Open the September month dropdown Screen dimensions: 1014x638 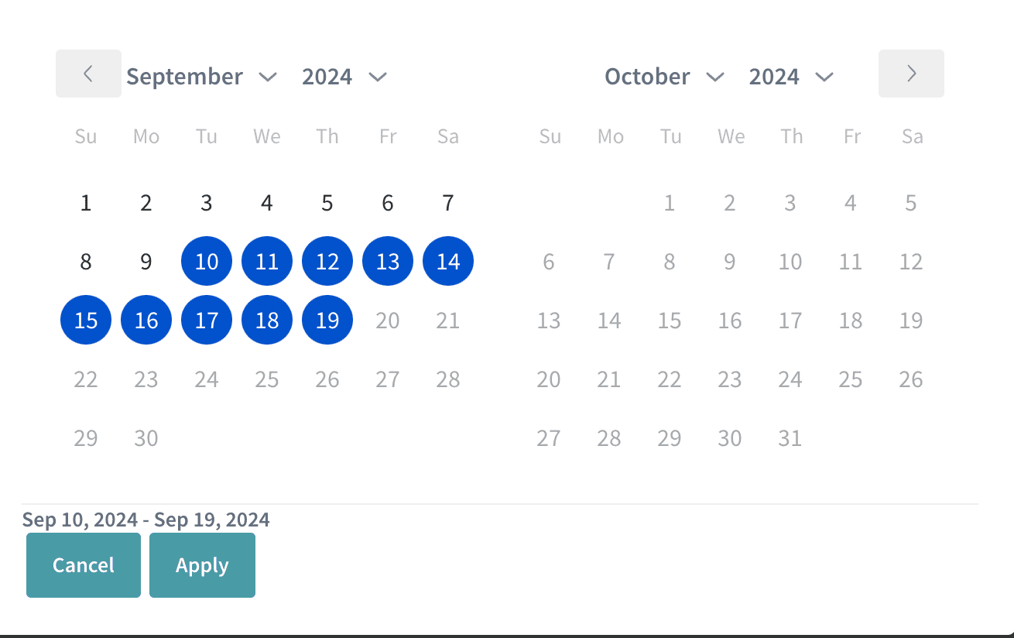click(201, 77)
